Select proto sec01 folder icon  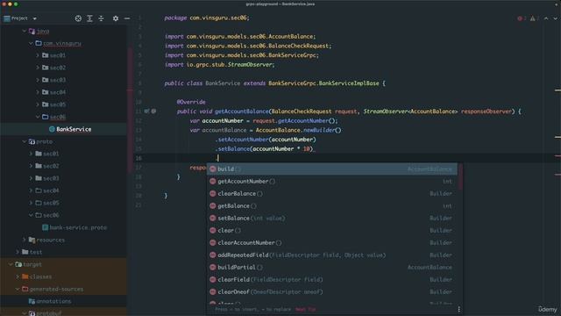click(x=39, y=154)
